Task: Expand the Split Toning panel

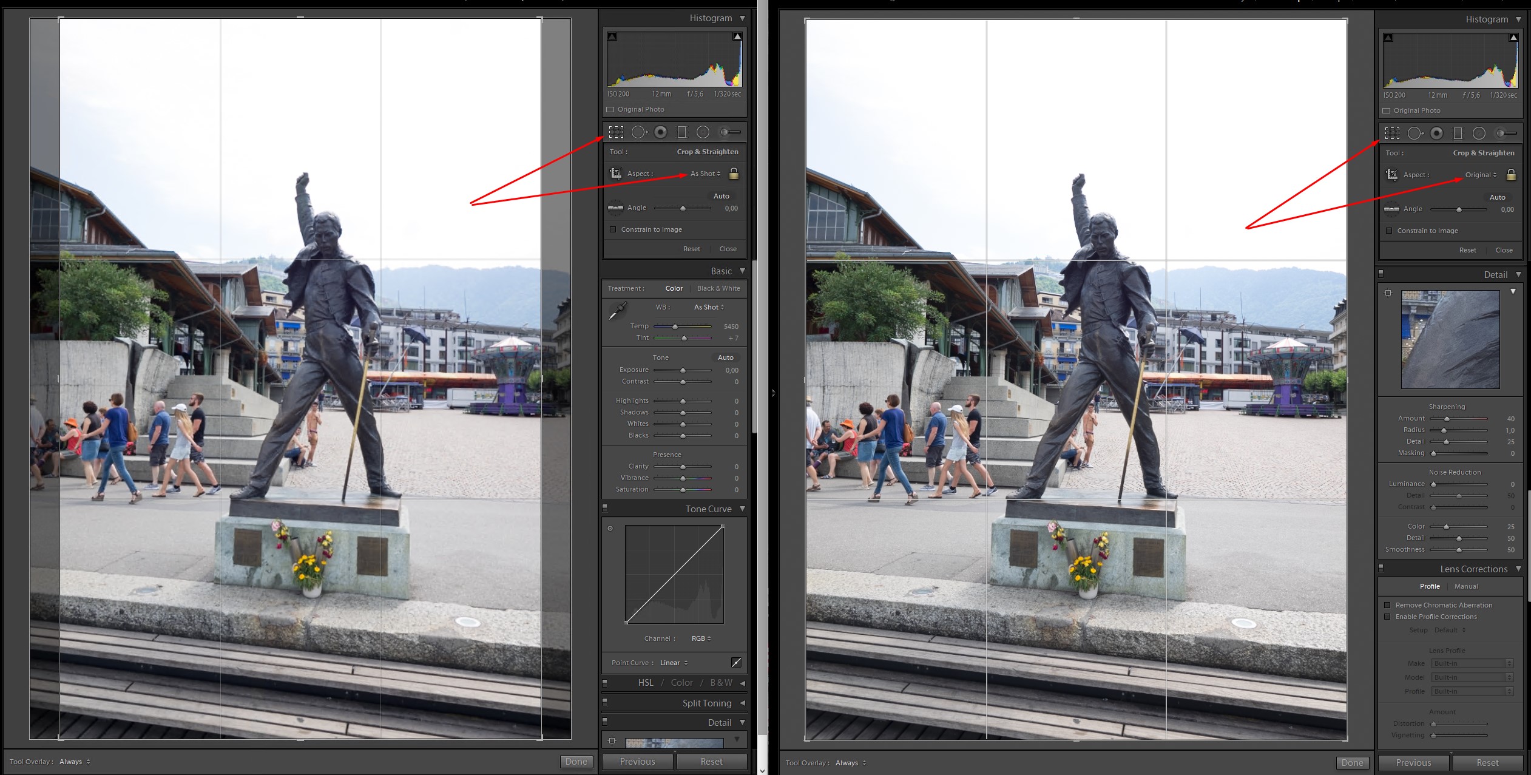Action: pos(707,703)
